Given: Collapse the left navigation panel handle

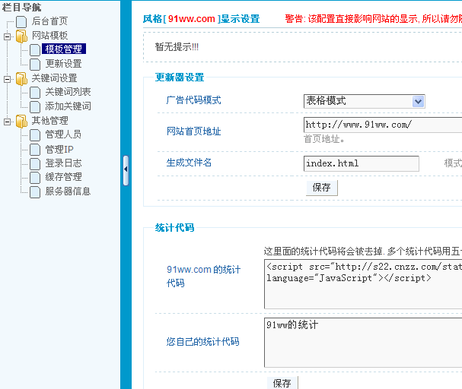Looking at the screenshot, I should [126, 170].
